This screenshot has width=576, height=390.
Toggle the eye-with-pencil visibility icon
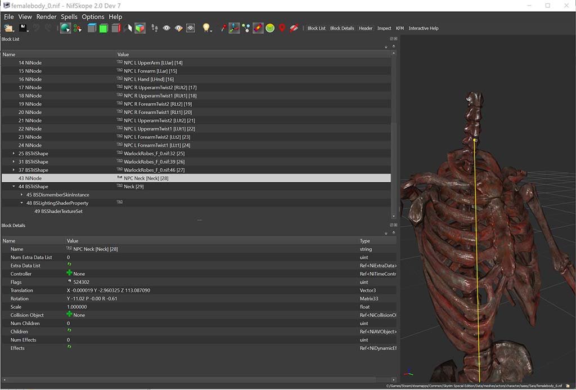178,28
